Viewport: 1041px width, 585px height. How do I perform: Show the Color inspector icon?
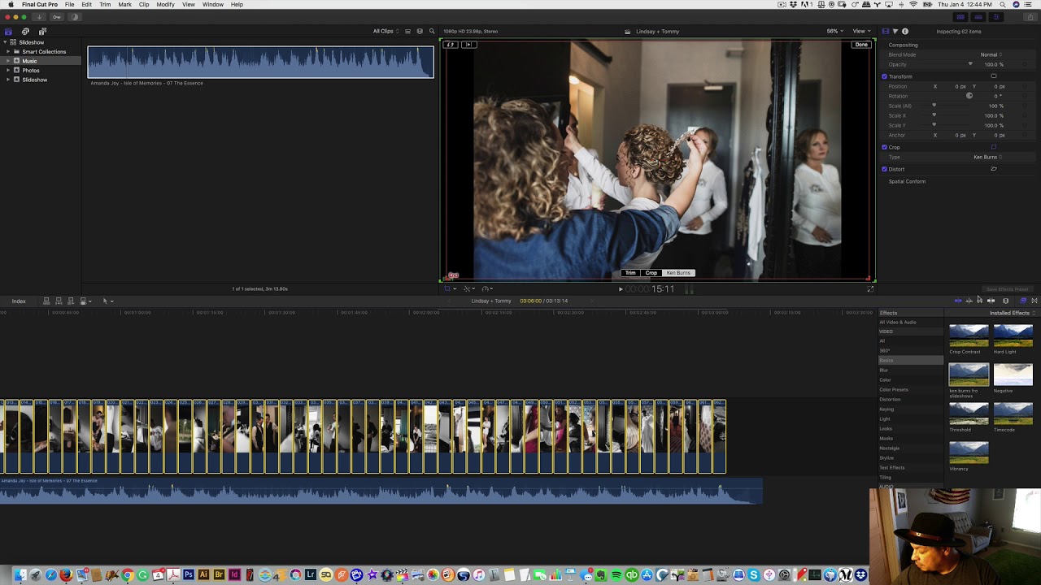895,31
